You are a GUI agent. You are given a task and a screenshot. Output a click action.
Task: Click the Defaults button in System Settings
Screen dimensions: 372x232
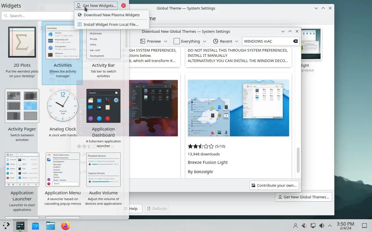coord(157,209)
